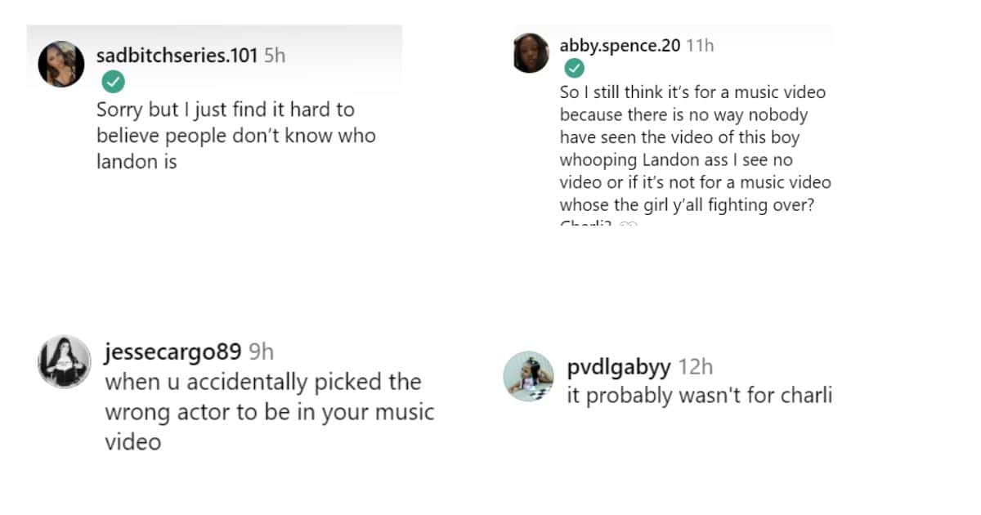Click the comment about not knowing Landon

235,135
